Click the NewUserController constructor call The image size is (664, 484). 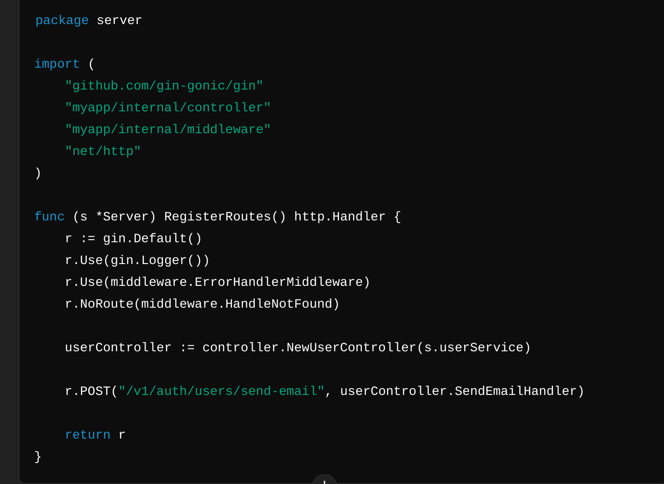351,348
